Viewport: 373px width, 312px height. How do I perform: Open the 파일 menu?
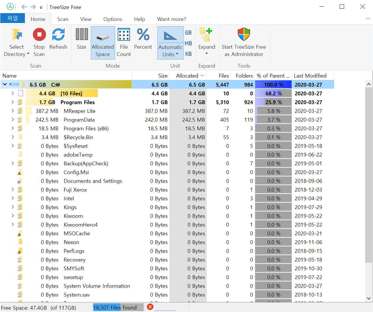click(x=13, y=18)
